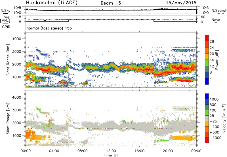The width and height of the screenshot is (227, 157).
Task: Pick the light green 12-16 dB Power segment
Action: 207,63
